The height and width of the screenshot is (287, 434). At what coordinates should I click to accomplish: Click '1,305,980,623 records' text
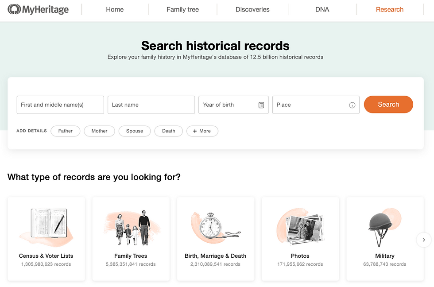pyautogui.click(x=46, y=264)
